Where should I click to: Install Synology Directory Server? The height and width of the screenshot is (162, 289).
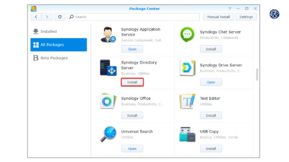132,82
